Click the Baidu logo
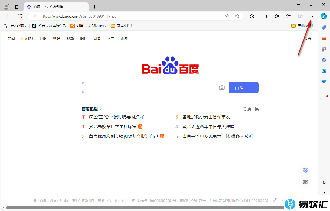The width and height of the screenshot is (330, 211). point(170,65)
